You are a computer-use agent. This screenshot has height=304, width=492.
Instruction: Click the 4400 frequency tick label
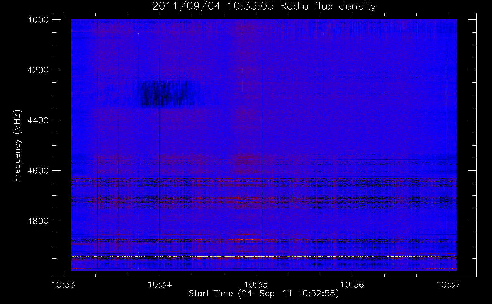[x=38, y=120]
